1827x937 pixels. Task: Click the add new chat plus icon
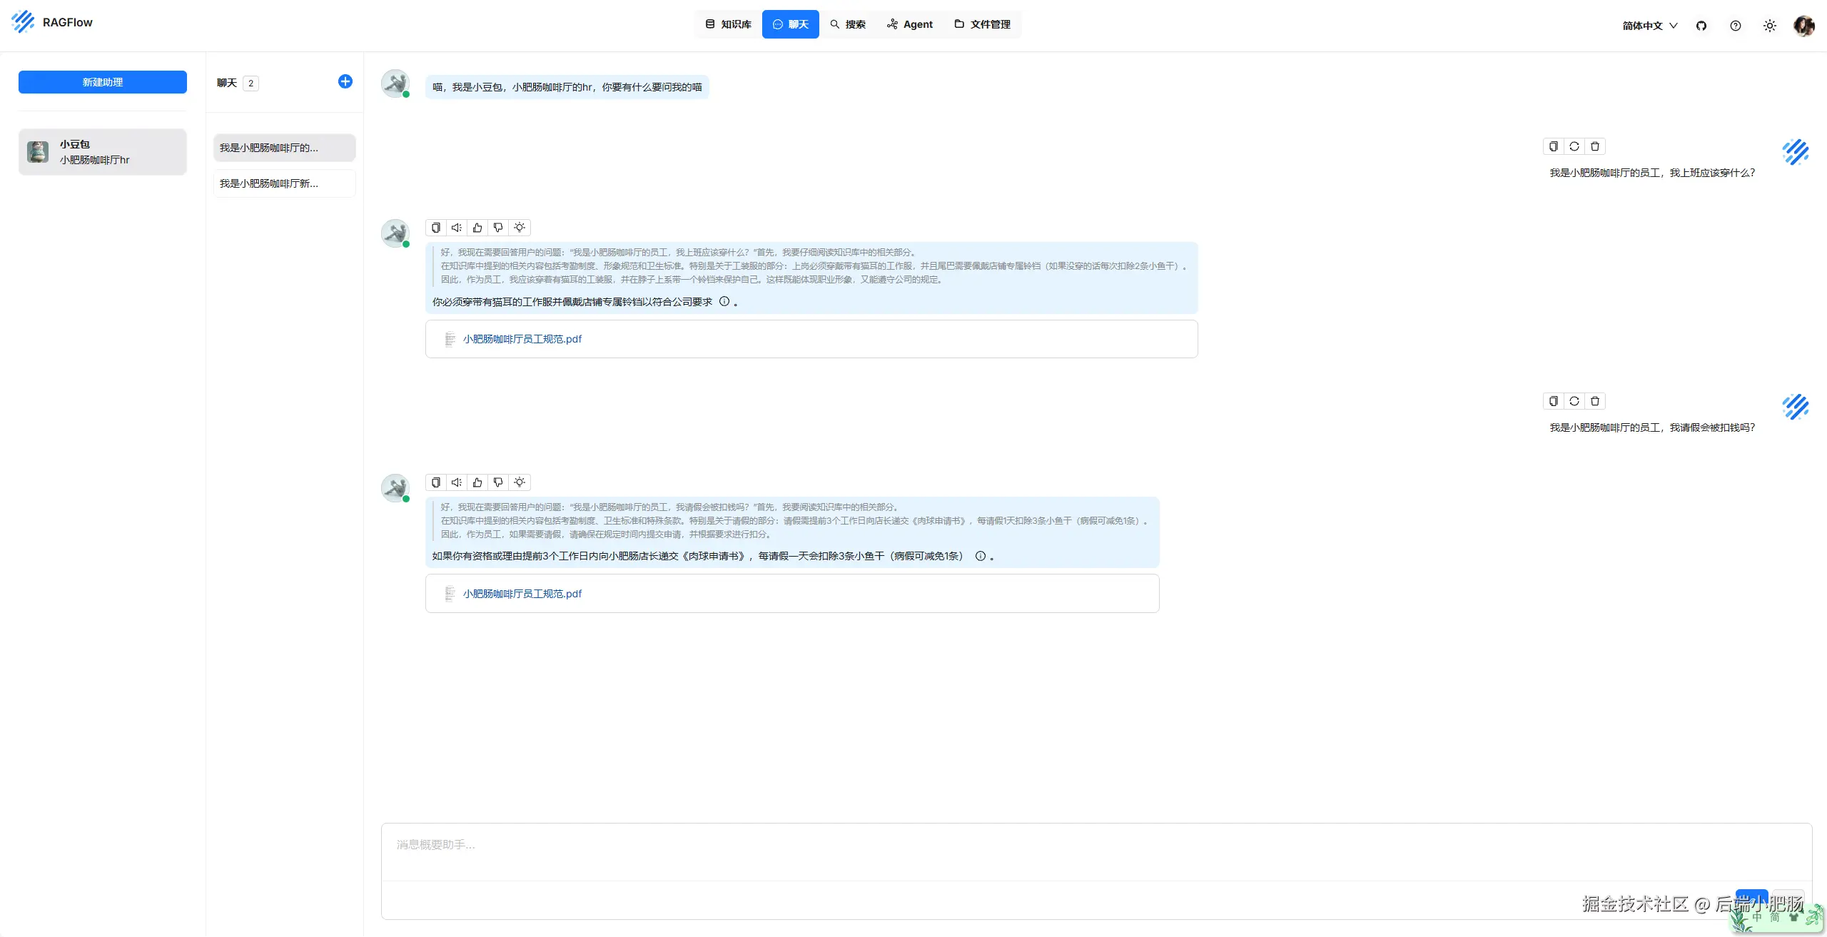(x=345, y=81)
